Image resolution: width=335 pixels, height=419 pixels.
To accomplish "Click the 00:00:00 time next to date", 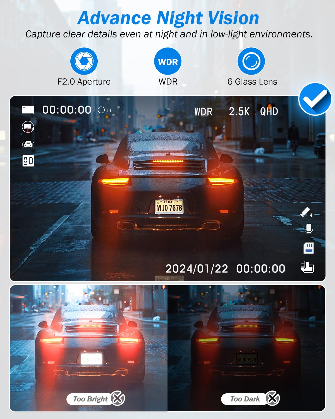I will (x=261, y=269).
